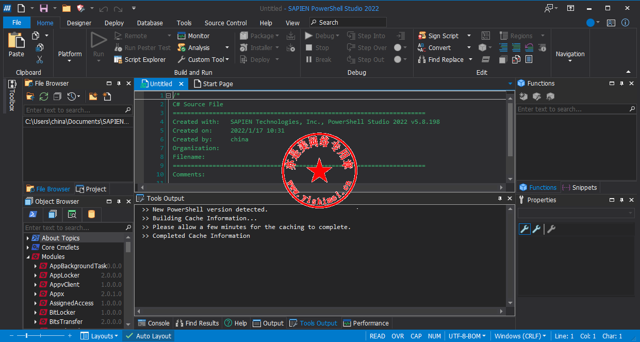
Task: Open the File menu tab
Action: (x=17, y=23)
